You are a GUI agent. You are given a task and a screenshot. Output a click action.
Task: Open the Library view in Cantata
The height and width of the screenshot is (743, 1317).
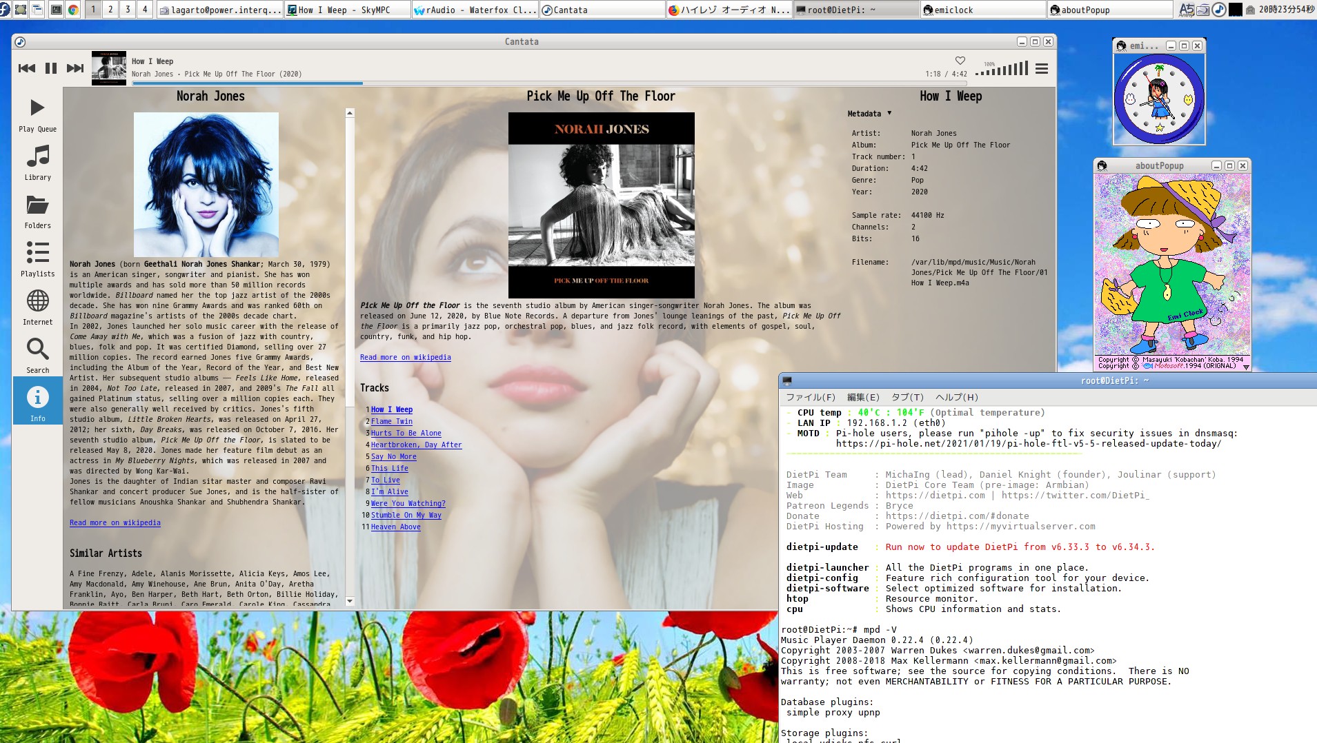click(x=37, y=163)
